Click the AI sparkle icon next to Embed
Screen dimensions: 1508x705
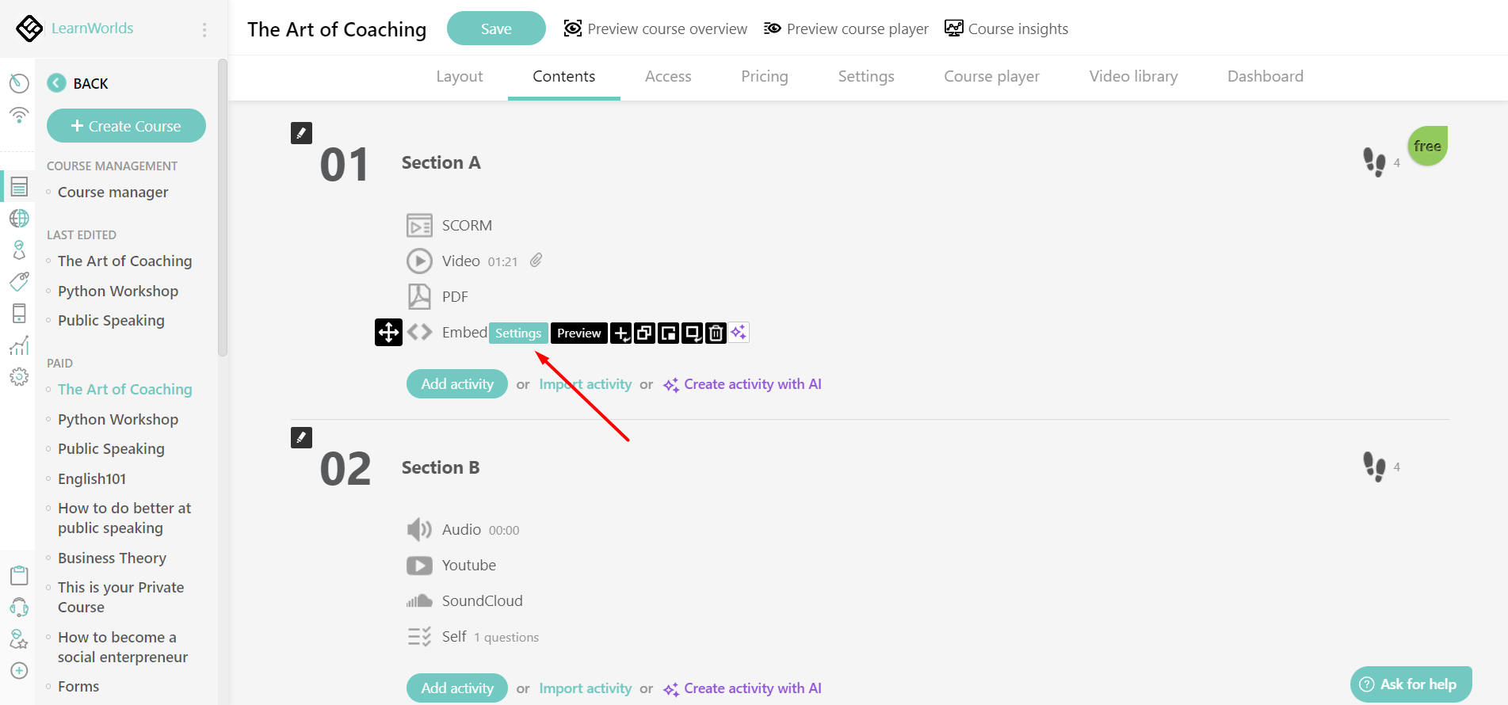[x=739, y=333]
